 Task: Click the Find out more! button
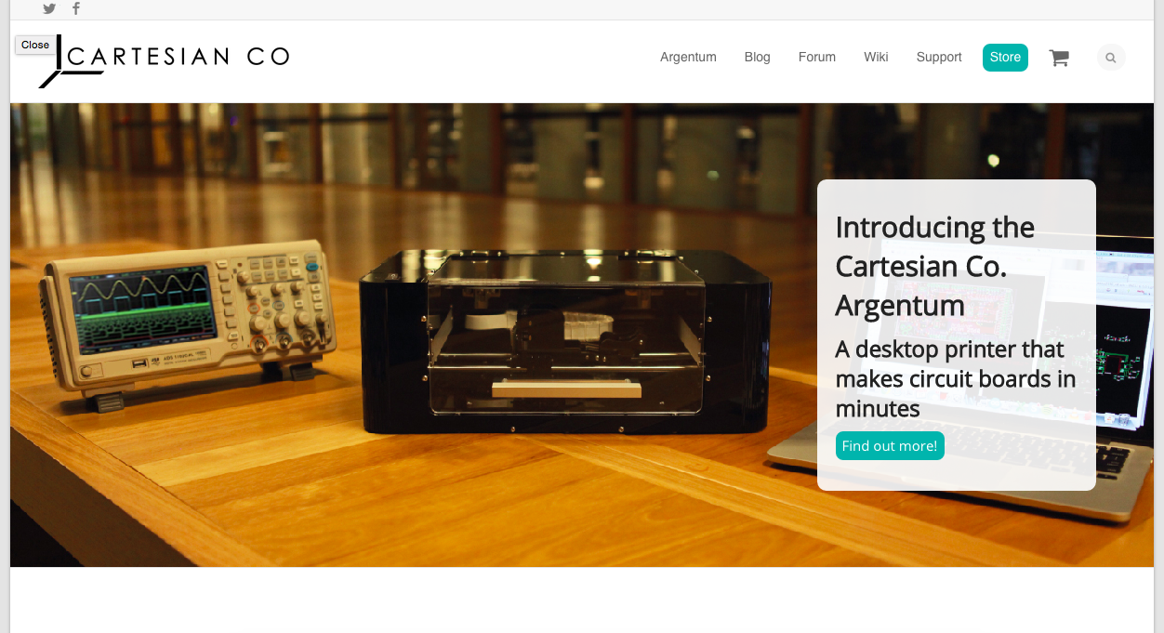[x=890, y=445]
